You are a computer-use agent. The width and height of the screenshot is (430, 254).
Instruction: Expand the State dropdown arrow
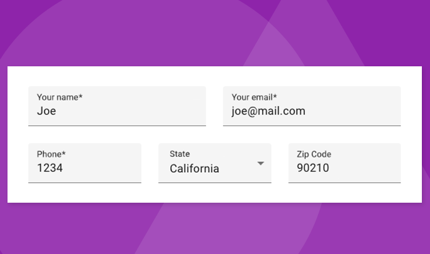coord(261,164)
